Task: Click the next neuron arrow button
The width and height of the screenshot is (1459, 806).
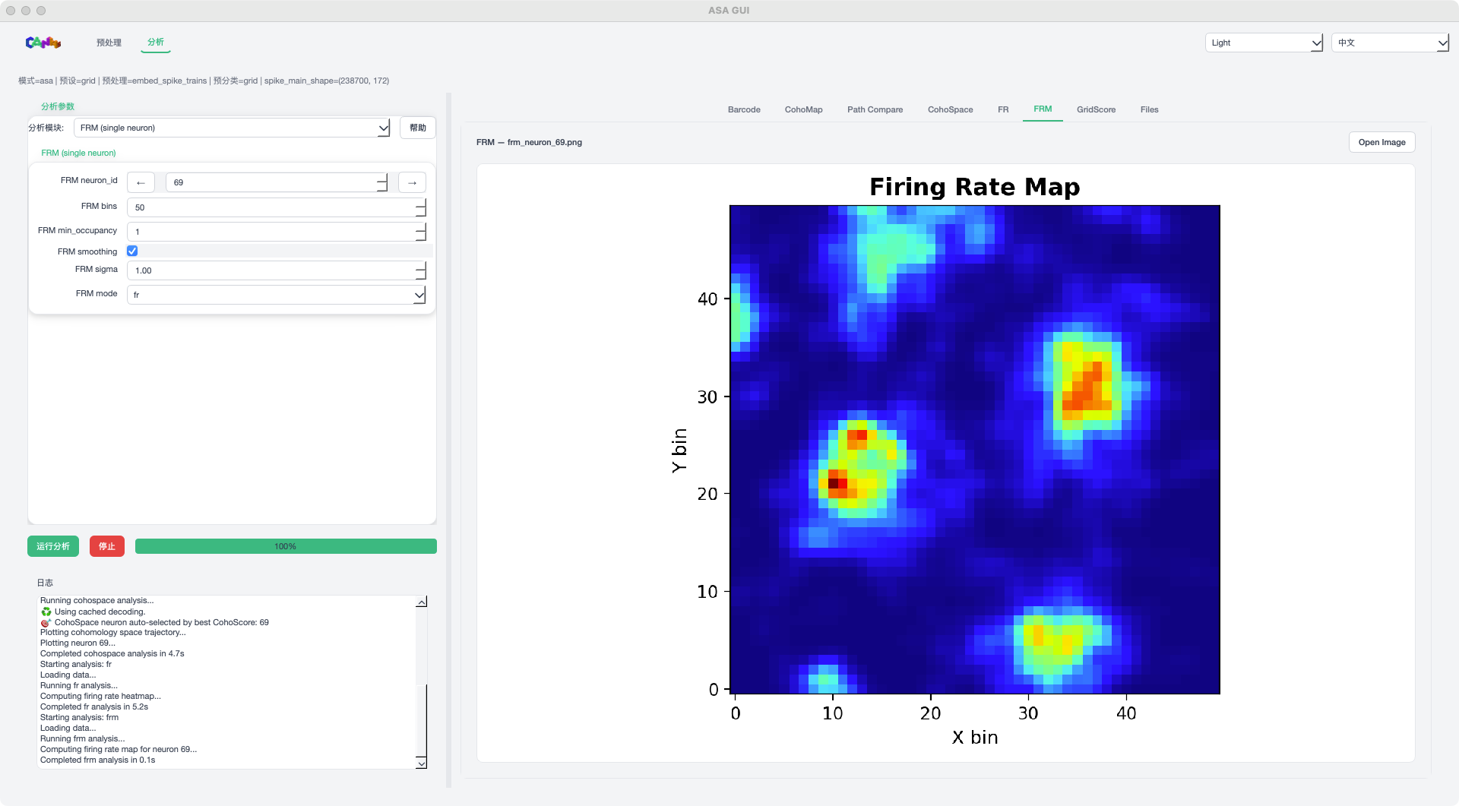Action: (412, 183)
